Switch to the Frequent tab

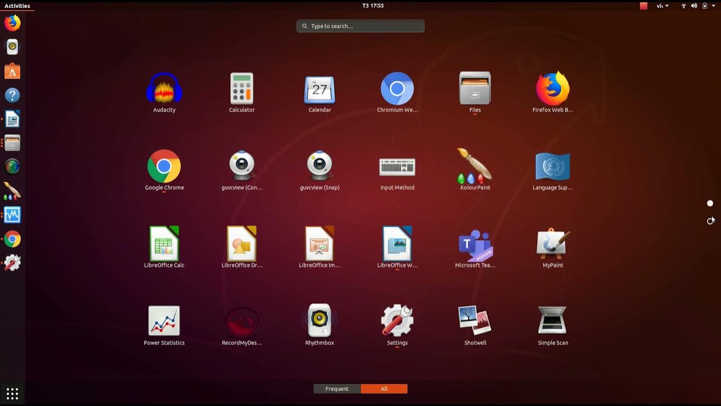click(337, 389)
